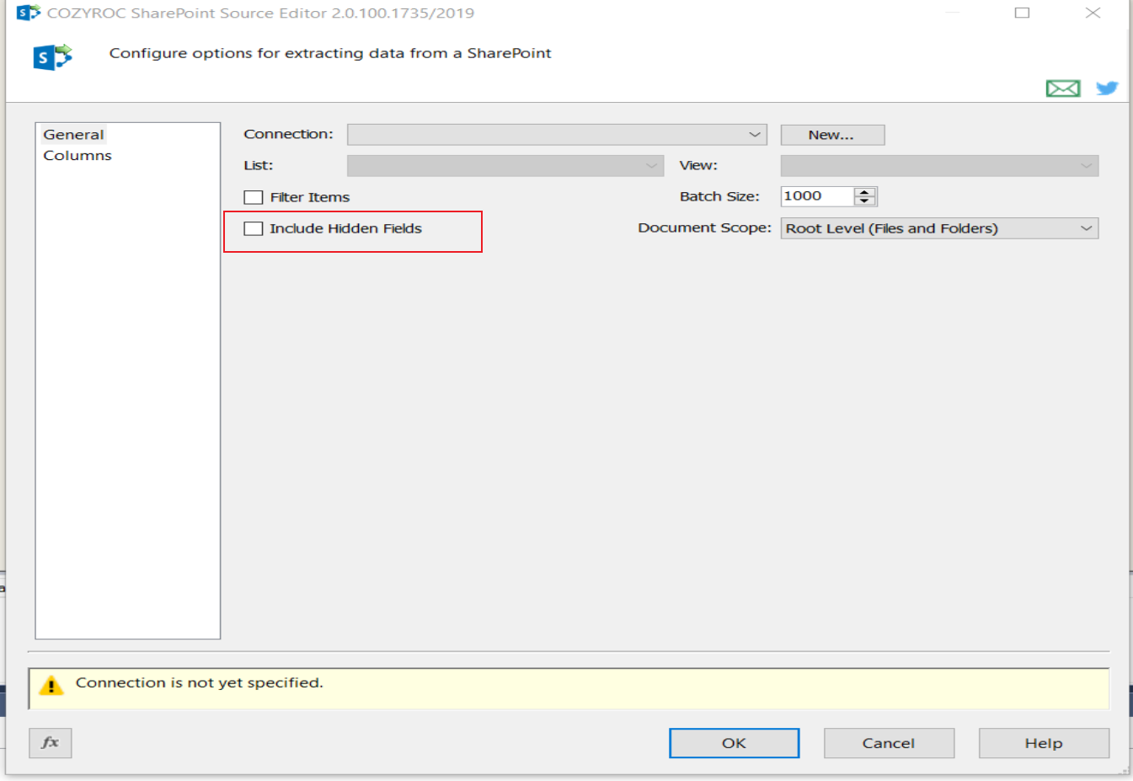Expand the List combo box

click(x=505, y=166)
